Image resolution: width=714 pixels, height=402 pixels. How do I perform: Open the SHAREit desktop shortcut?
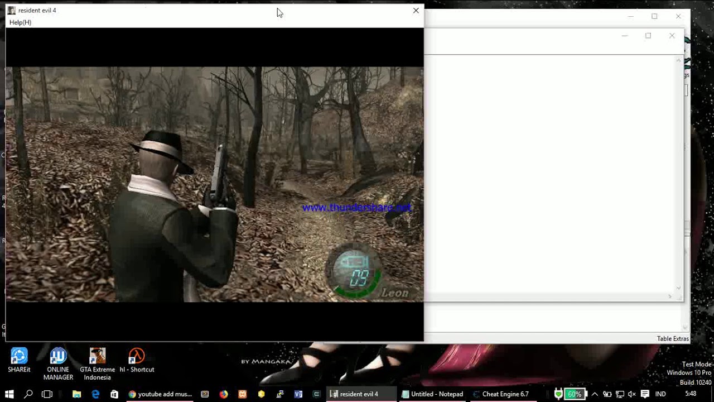click(x=19, y=360)
